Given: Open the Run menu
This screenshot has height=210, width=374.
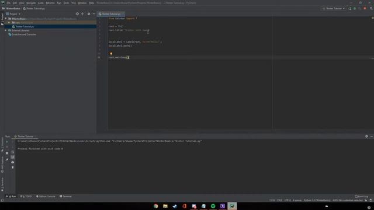Looking at the screenshot, I should point(59,3).
